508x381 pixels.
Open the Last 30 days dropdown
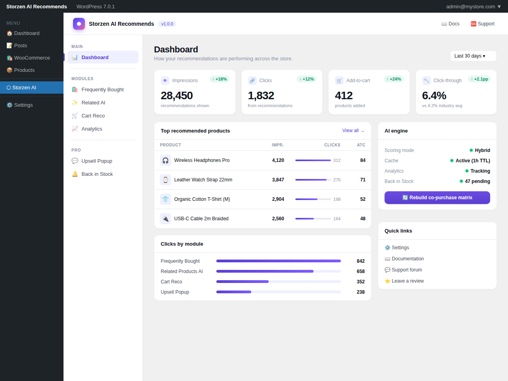click(x=473, y=56)
